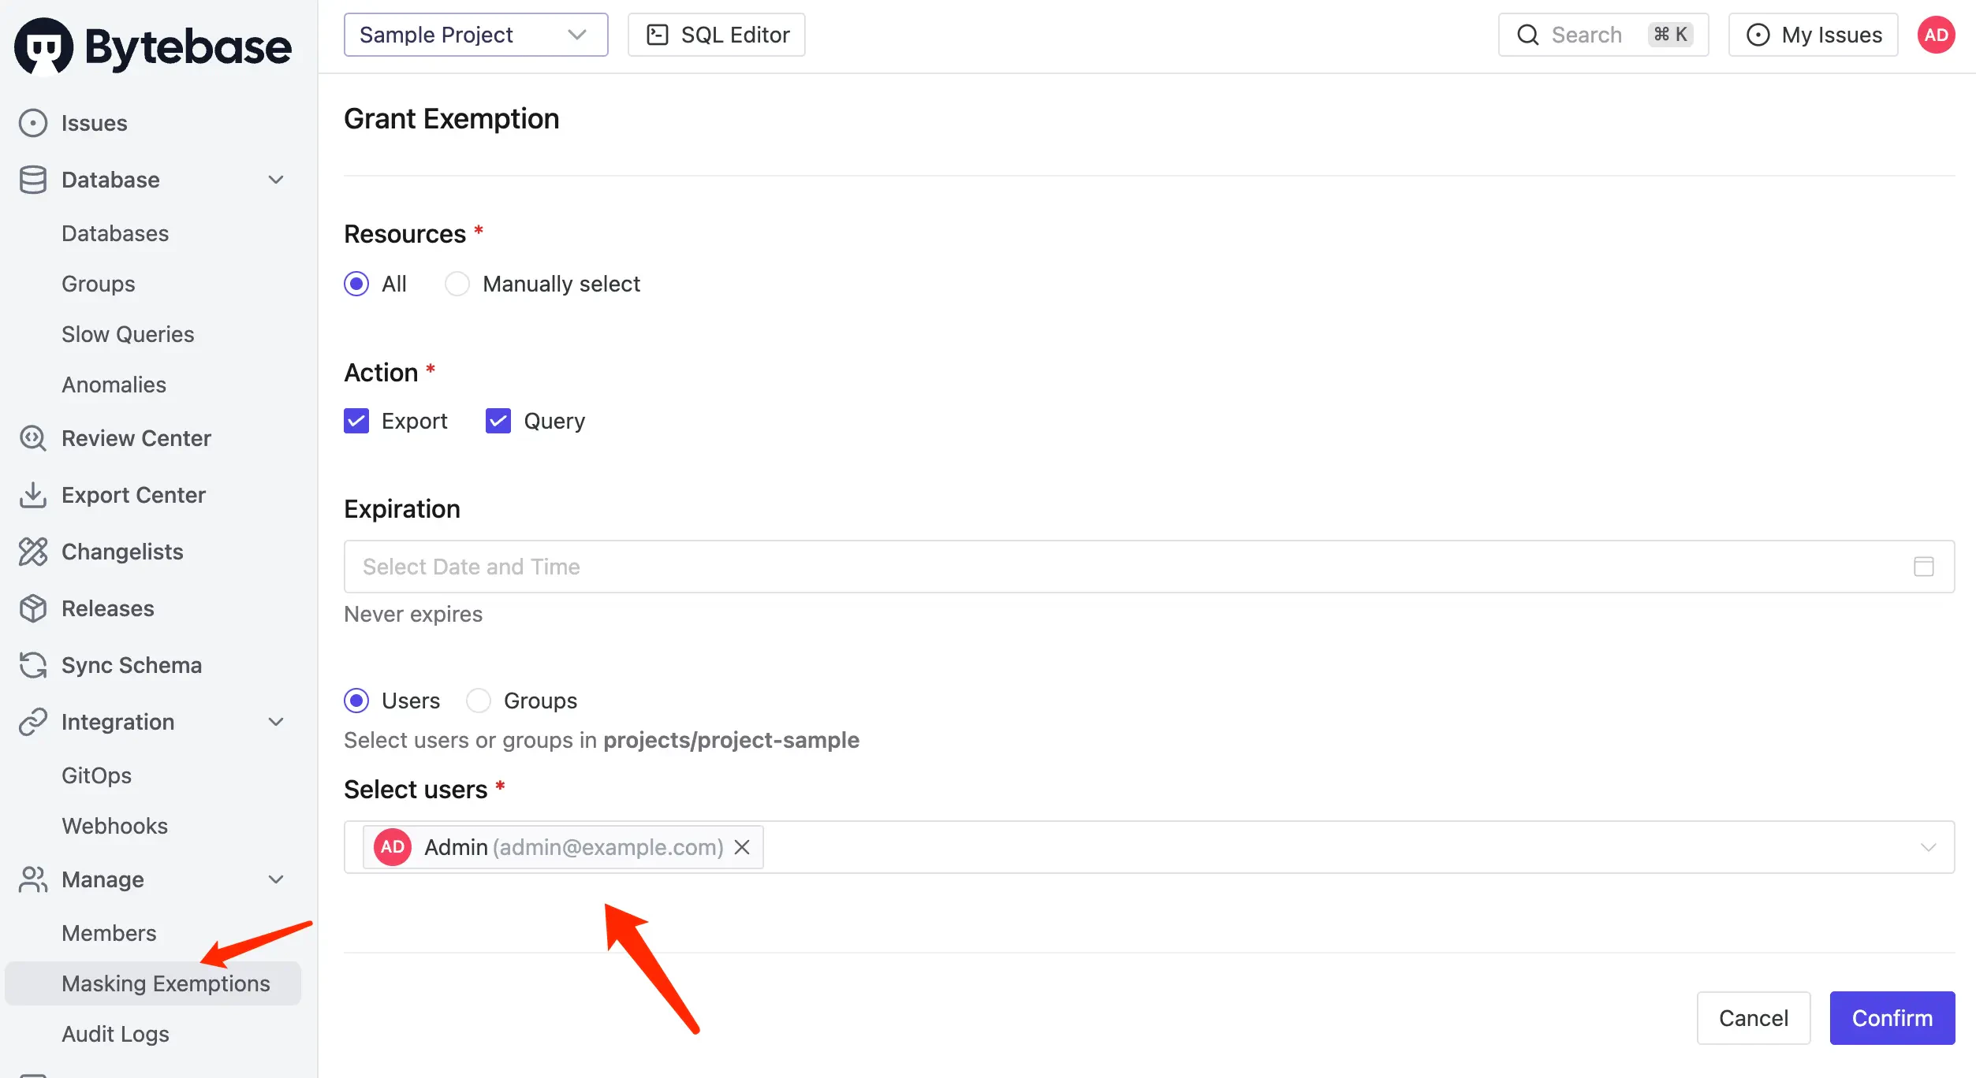This screenshot has width=1976, height=1078.
Task: Click the AD profile avatar in the header
Action: 1936,35
